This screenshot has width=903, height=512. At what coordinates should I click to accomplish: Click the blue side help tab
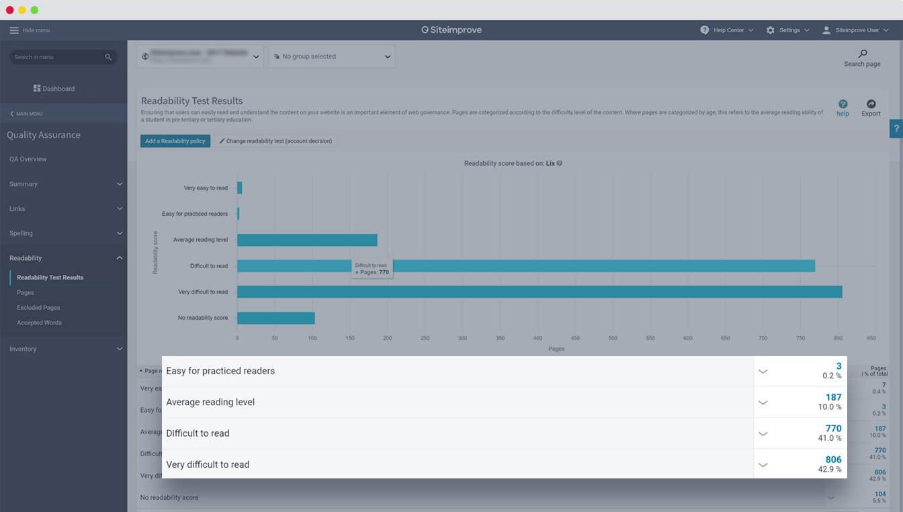point(896,128)
